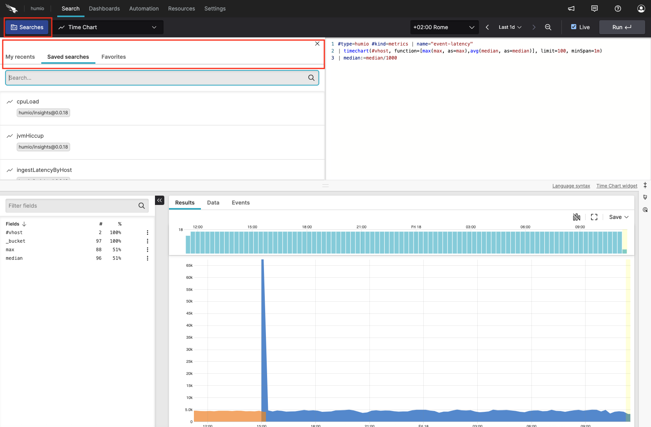Open the Last 1d time range dropdown
Image resolution: width=651 pixels, height=427 pixels.
pyautogui.click(x=509, y=27)
